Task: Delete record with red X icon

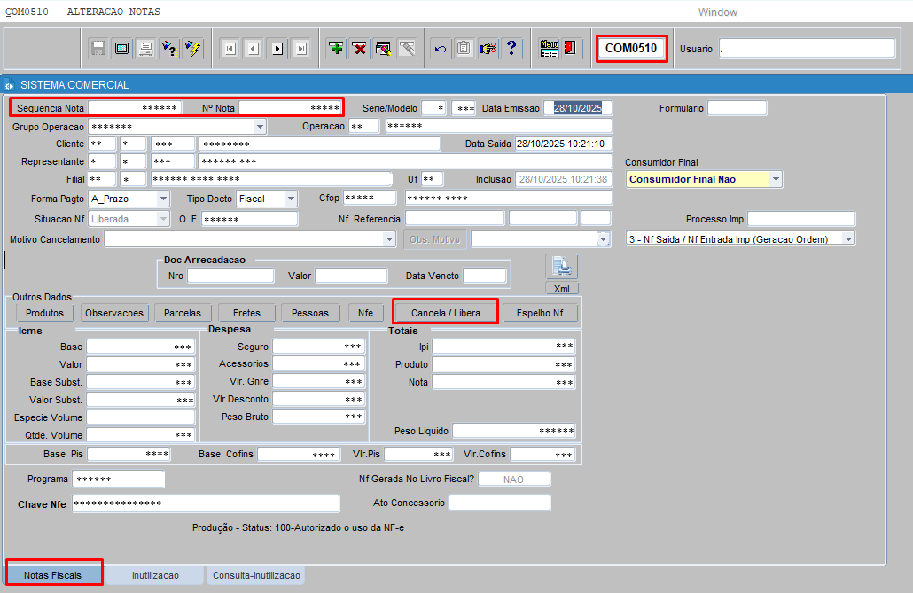Action: pyautogui.click(x=360, y=48)
